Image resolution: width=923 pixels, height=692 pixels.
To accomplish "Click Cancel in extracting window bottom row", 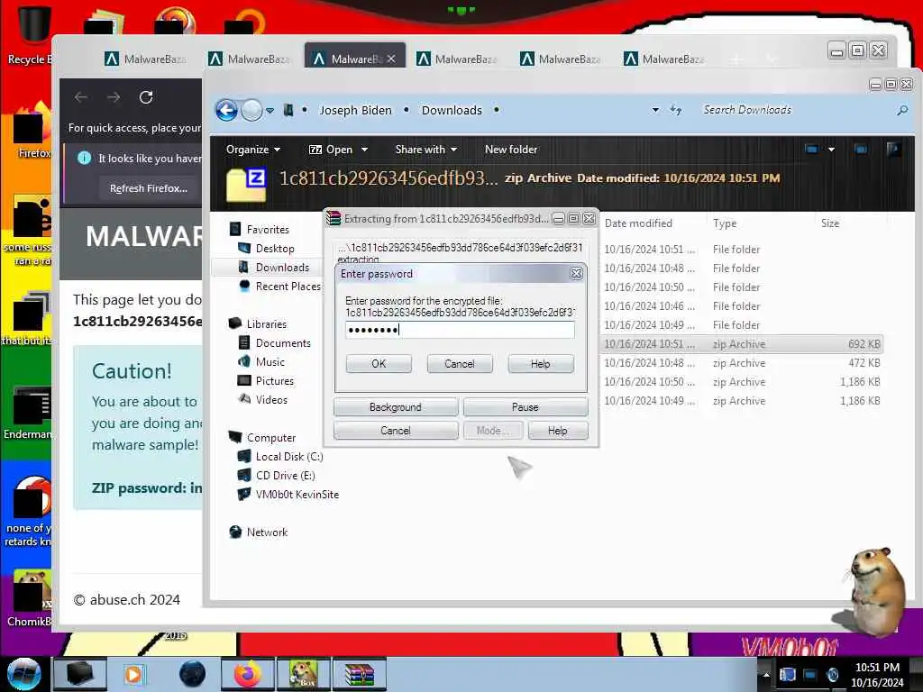I will click(396, 430).
